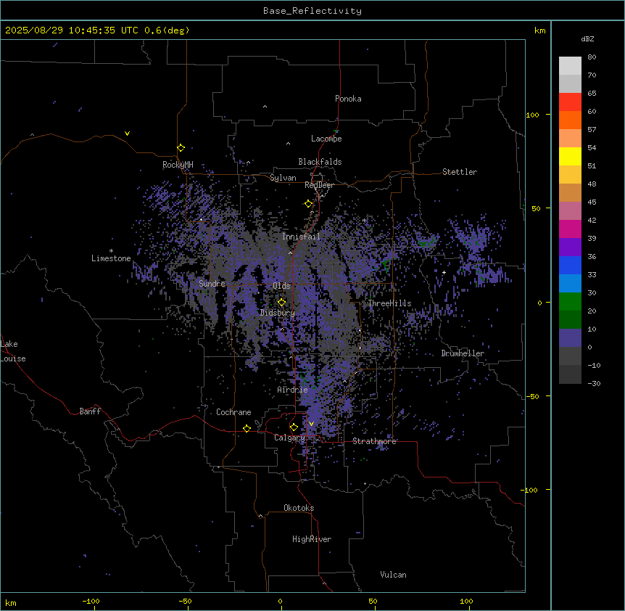Click the asterisk marker above Limestone label
This screenshot has height=611, width=625.
pyautogui.click(x=111, y=250)
